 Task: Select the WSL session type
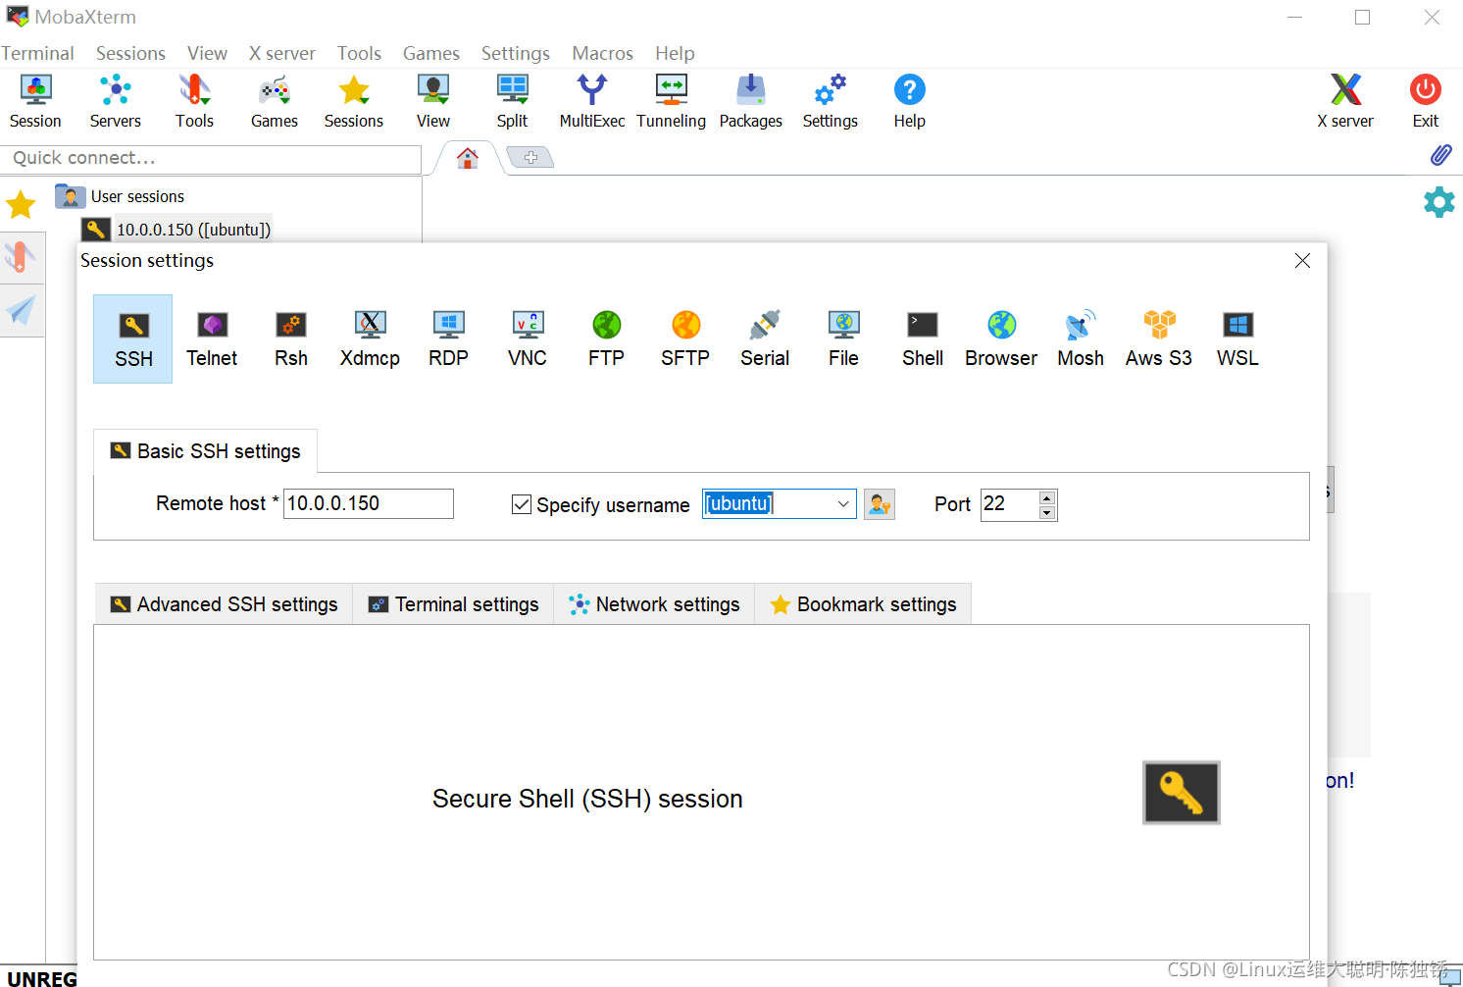[1237, 338]
